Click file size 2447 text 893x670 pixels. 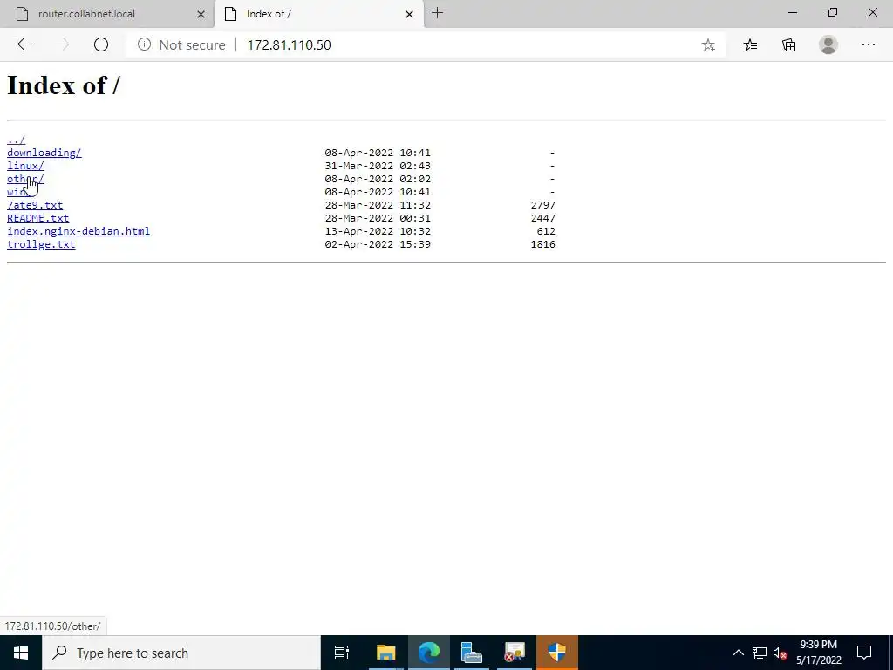tap(542, 218)
